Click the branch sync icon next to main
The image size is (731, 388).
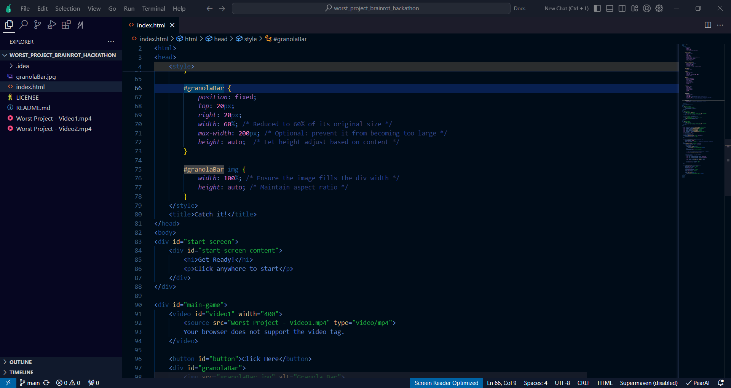pyautogui.click(x=46, y=383)
